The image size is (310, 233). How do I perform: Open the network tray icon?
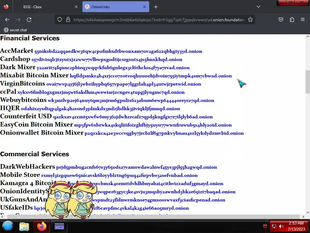click(274, 226)
